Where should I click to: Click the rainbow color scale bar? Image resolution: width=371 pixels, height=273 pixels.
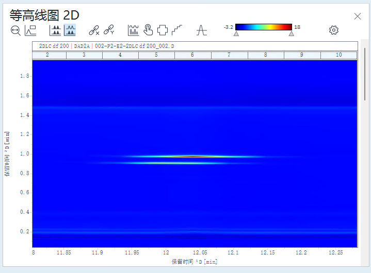point(264,27)
